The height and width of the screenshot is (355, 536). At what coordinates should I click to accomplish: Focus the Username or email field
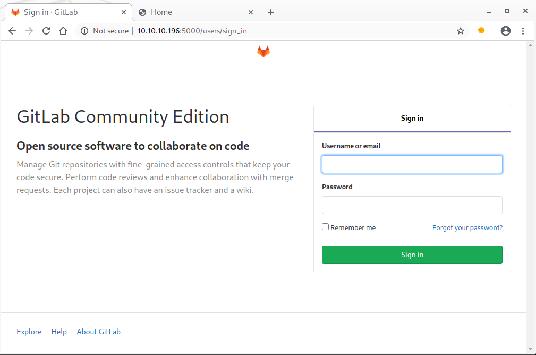pyautogui.click(x=412, y=164)
